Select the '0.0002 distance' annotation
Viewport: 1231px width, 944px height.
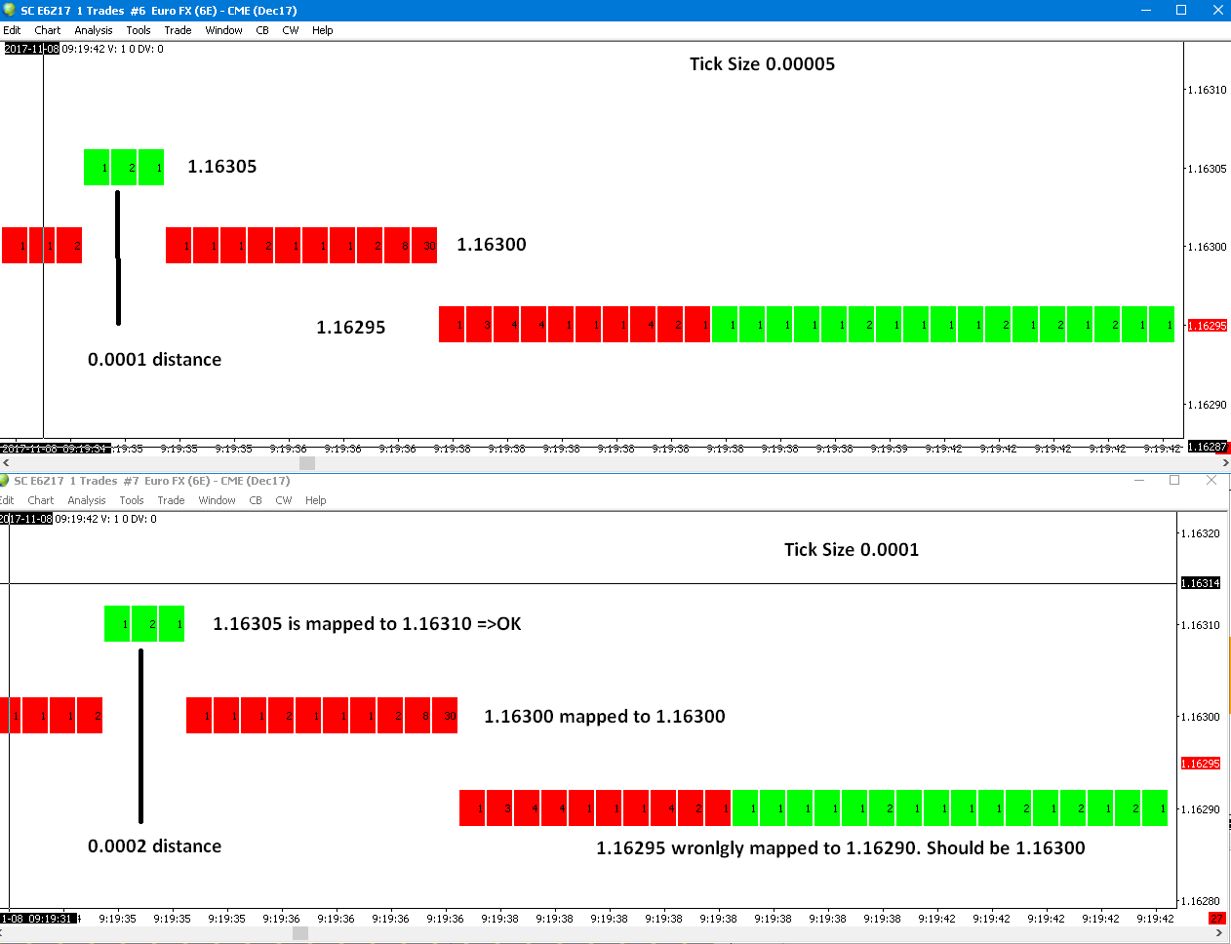[154, 846]
